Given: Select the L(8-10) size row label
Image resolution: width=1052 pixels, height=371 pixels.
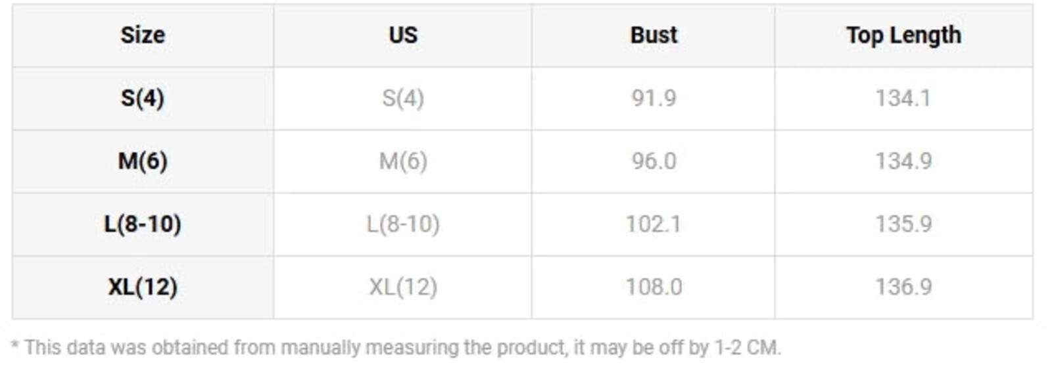Looking at the screenshot, I should click(x=143, y=224).
